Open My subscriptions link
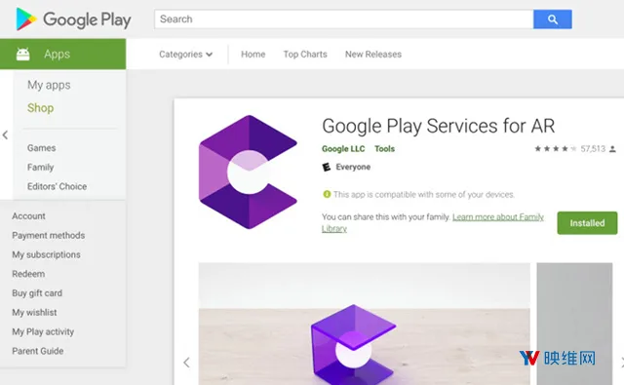The image size is (624, 385). click(46, 254)
